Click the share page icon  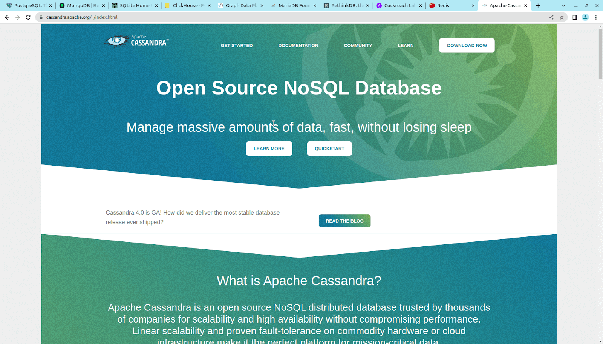551,17
